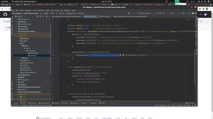This screenshot has height=119, width=213.
Task: Click Git commit checkmark icon
Action: (178, 13)
